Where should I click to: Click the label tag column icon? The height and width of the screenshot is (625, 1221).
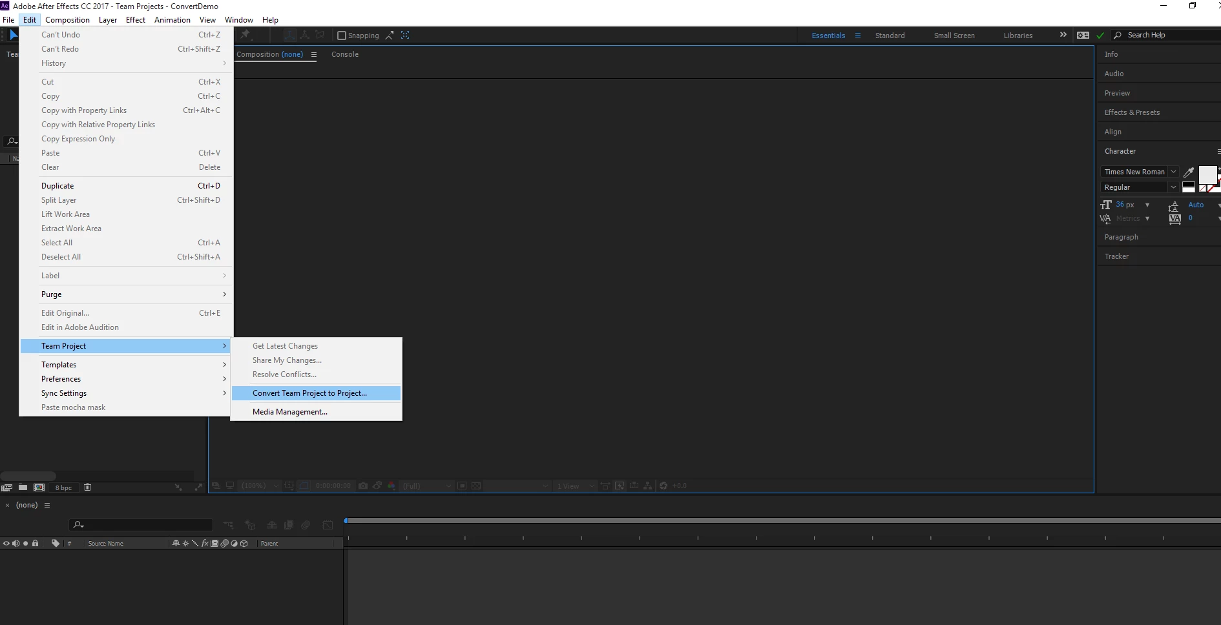pyautogui.click(x=56, y=544)
